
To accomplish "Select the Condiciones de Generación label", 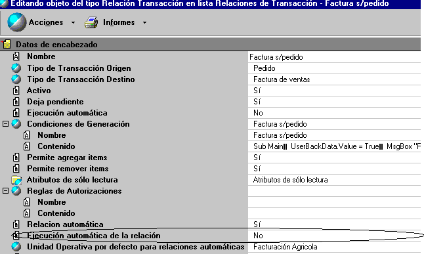I will 78,124.
